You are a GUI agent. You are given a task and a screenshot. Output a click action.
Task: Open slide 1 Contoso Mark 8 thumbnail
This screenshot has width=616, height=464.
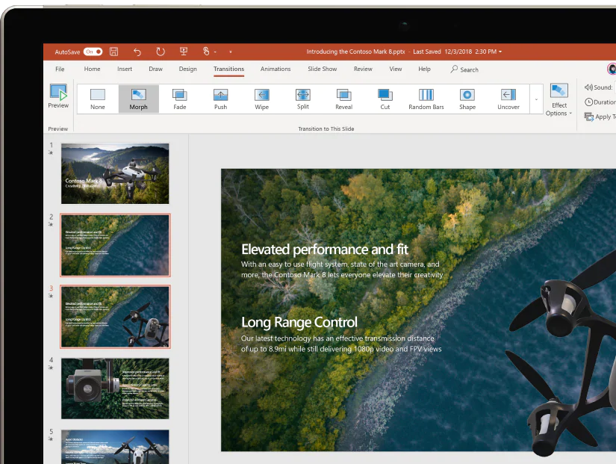[x=115, y=173]
